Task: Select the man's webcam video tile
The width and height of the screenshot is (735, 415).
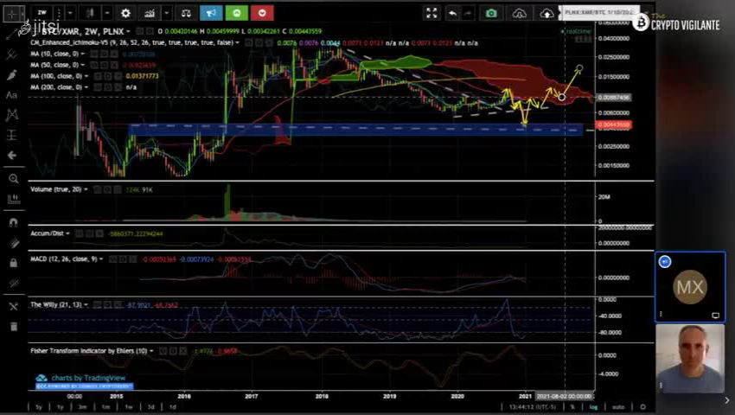Action: (x=690, y=359)
